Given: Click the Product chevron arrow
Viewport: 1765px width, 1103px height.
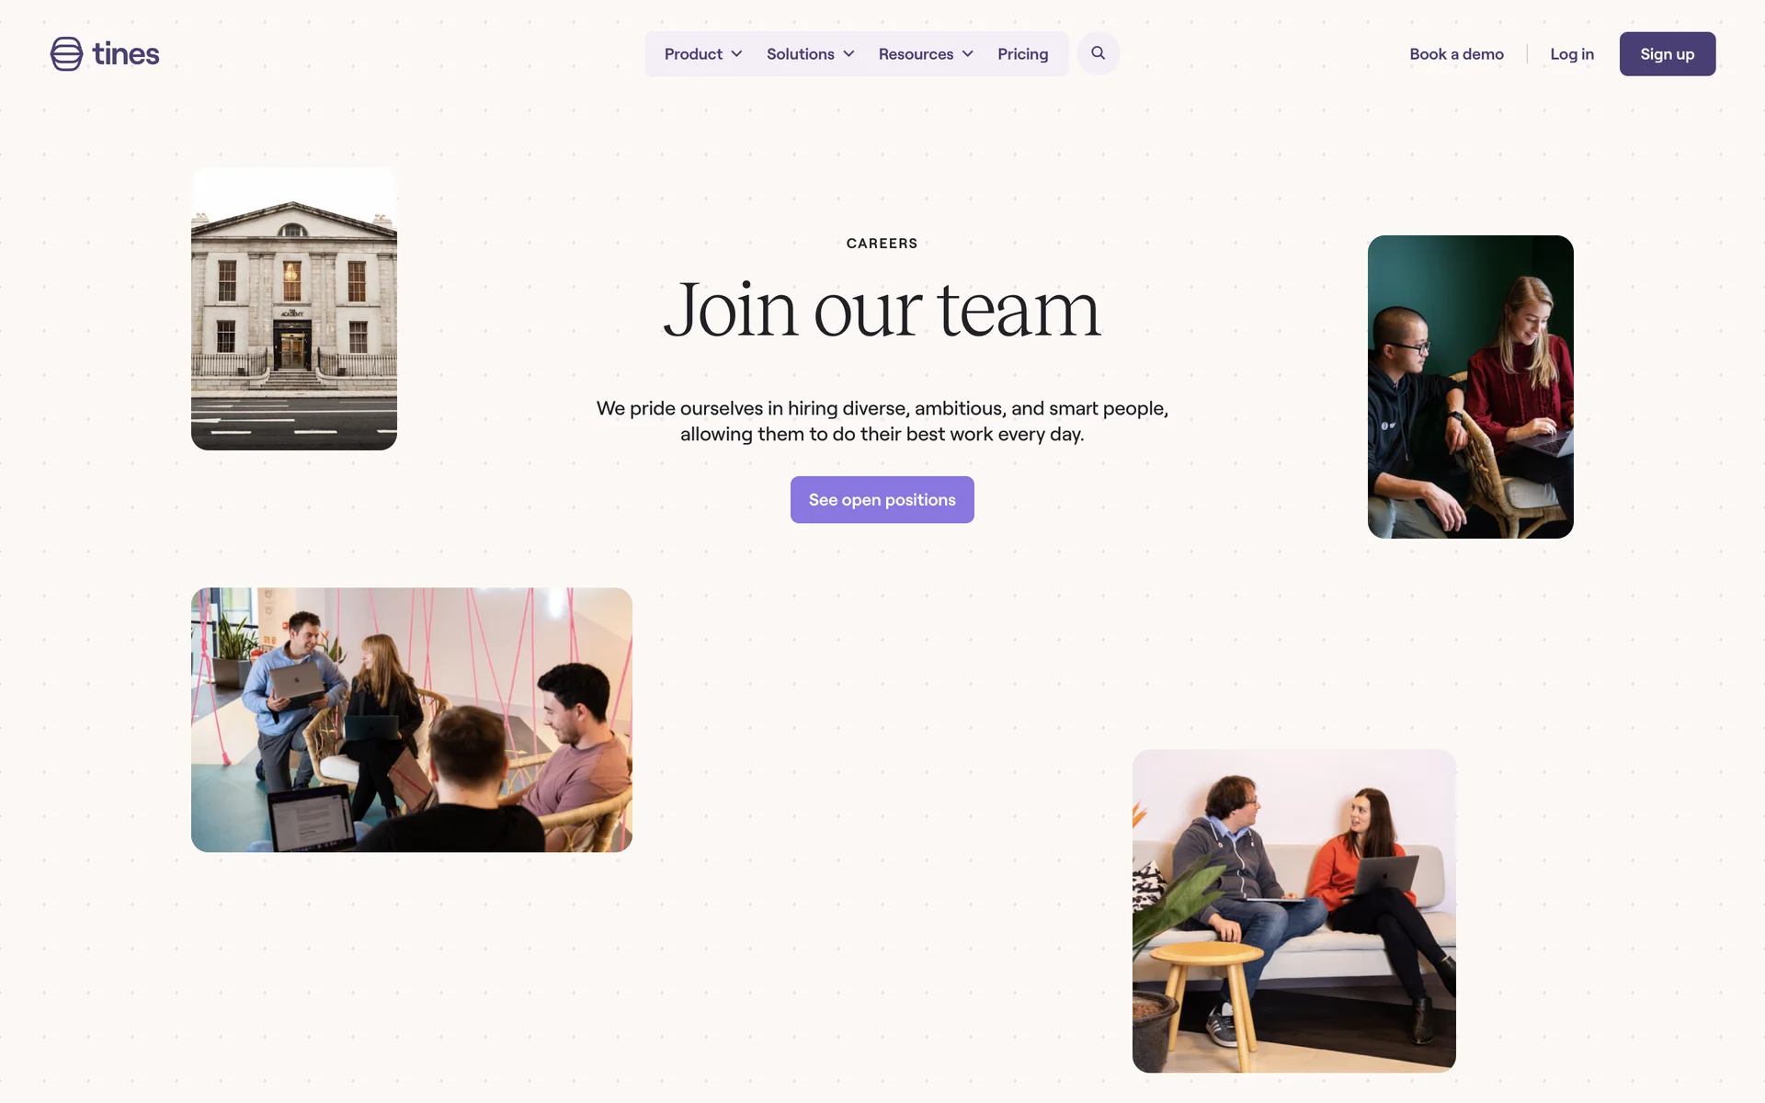Looking at the screenshot, I should (x=736, y=54).
